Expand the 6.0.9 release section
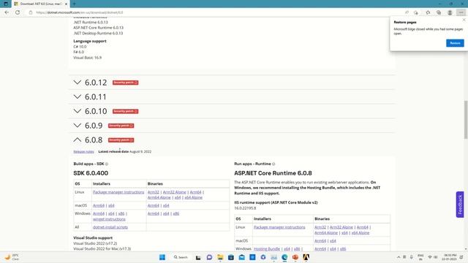This screenshot has height=263, width=468. pos(77,125)
